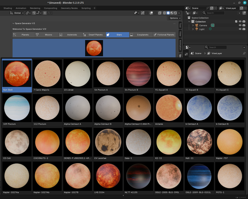This screenshot has height=199, width=248.
Task: Select the Planets category button
Action: click(24, 35)
